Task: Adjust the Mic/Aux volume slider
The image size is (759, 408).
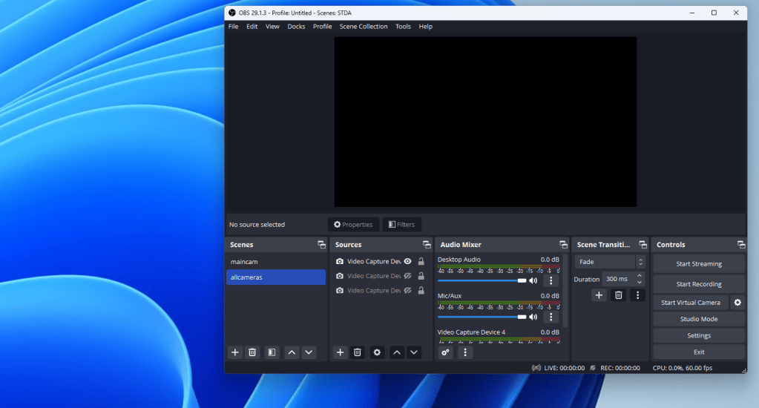Action: pyautogui.click(x=482, y=317)
